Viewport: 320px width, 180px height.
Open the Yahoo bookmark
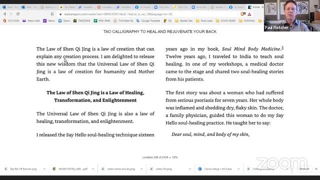[x=49, y=21]
